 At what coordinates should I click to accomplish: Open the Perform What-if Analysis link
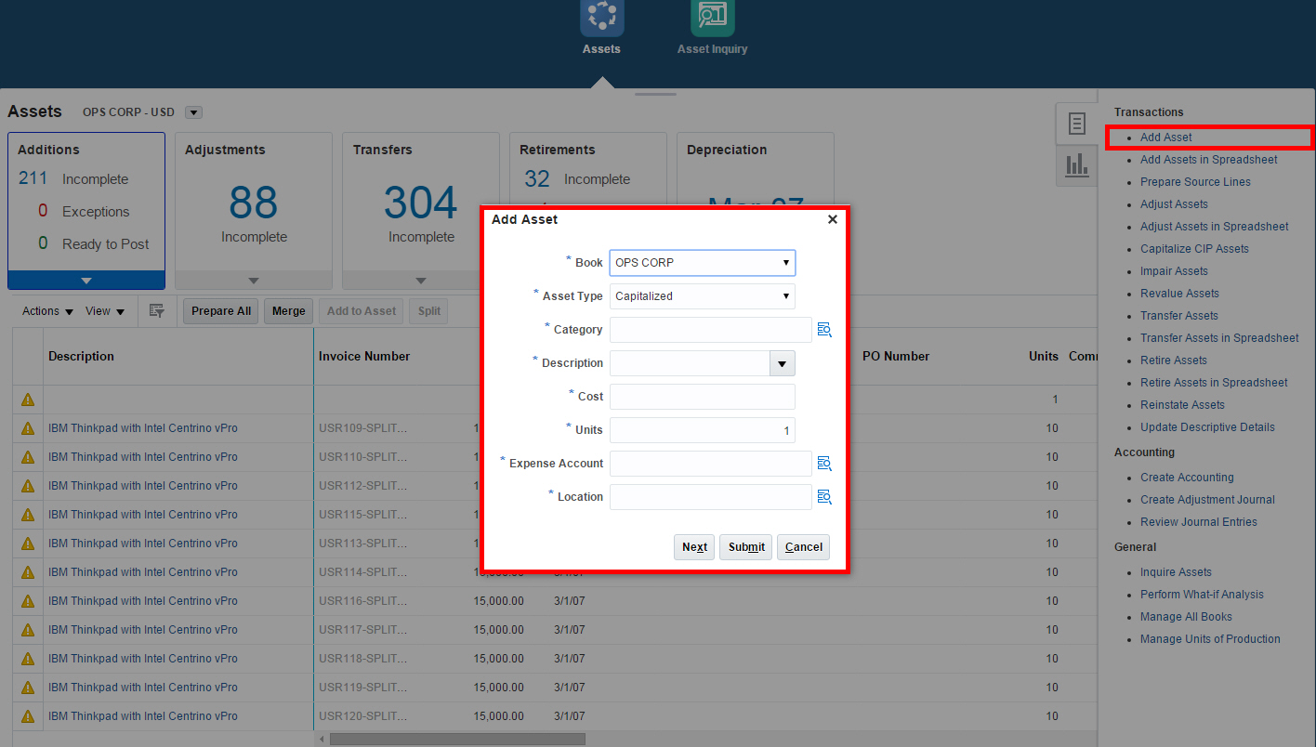click(x=1202, y=595)
